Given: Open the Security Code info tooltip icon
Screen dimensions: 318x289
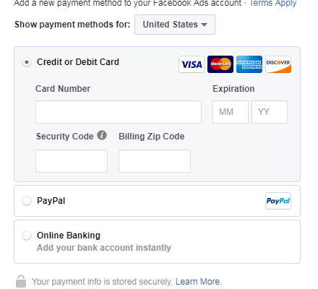Looking at the screenshot, I should click(x=102, y=135).
